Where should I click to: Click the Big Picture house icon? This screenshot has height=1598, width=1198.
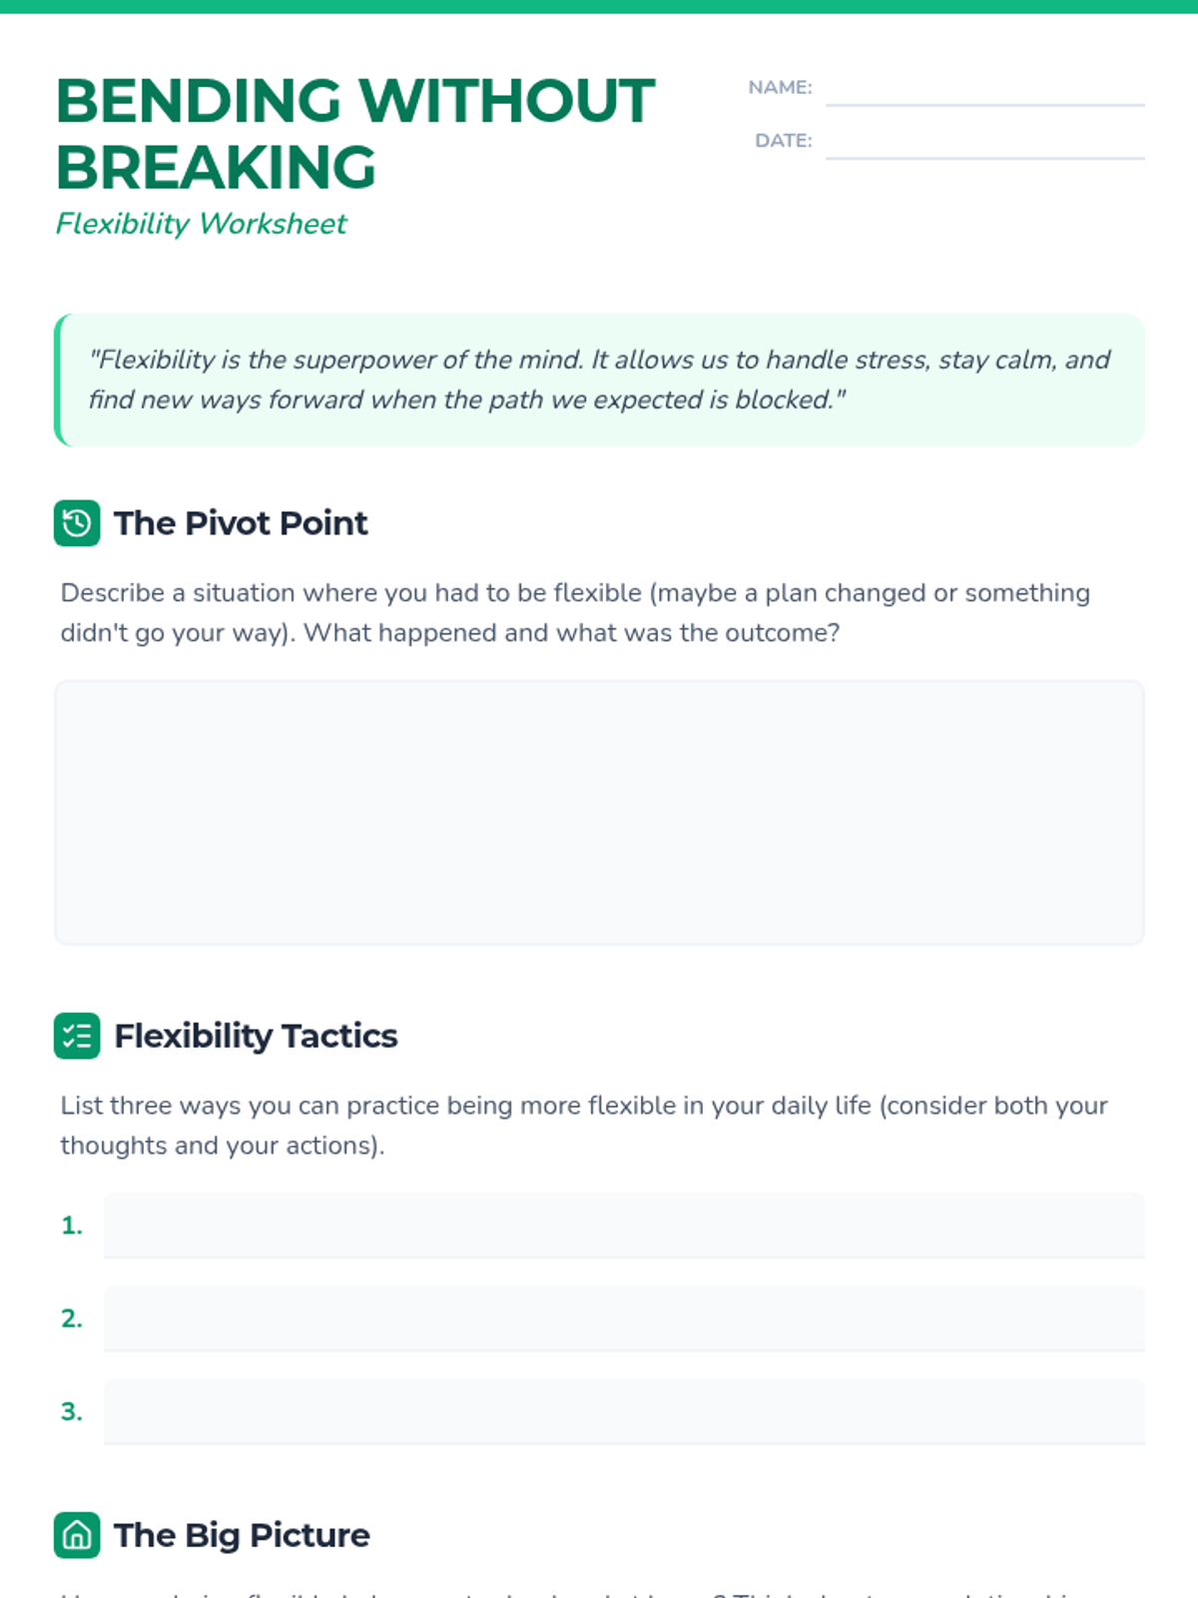[77, 1535]
